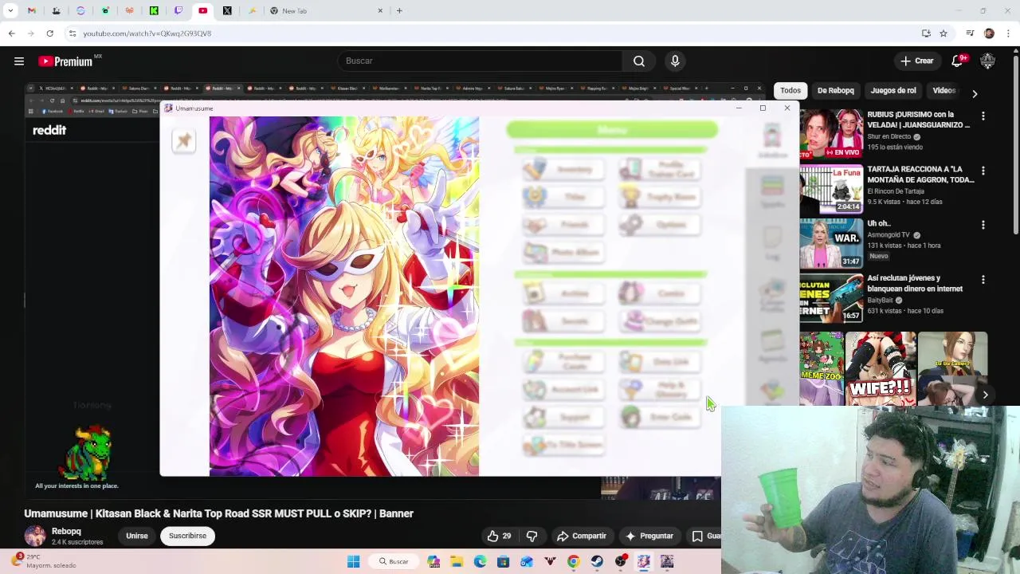Open a new browser tab

point(399,10)
